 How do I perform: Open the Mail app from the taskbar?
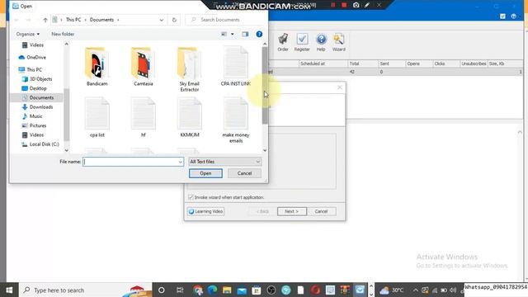tap(242, 290)
